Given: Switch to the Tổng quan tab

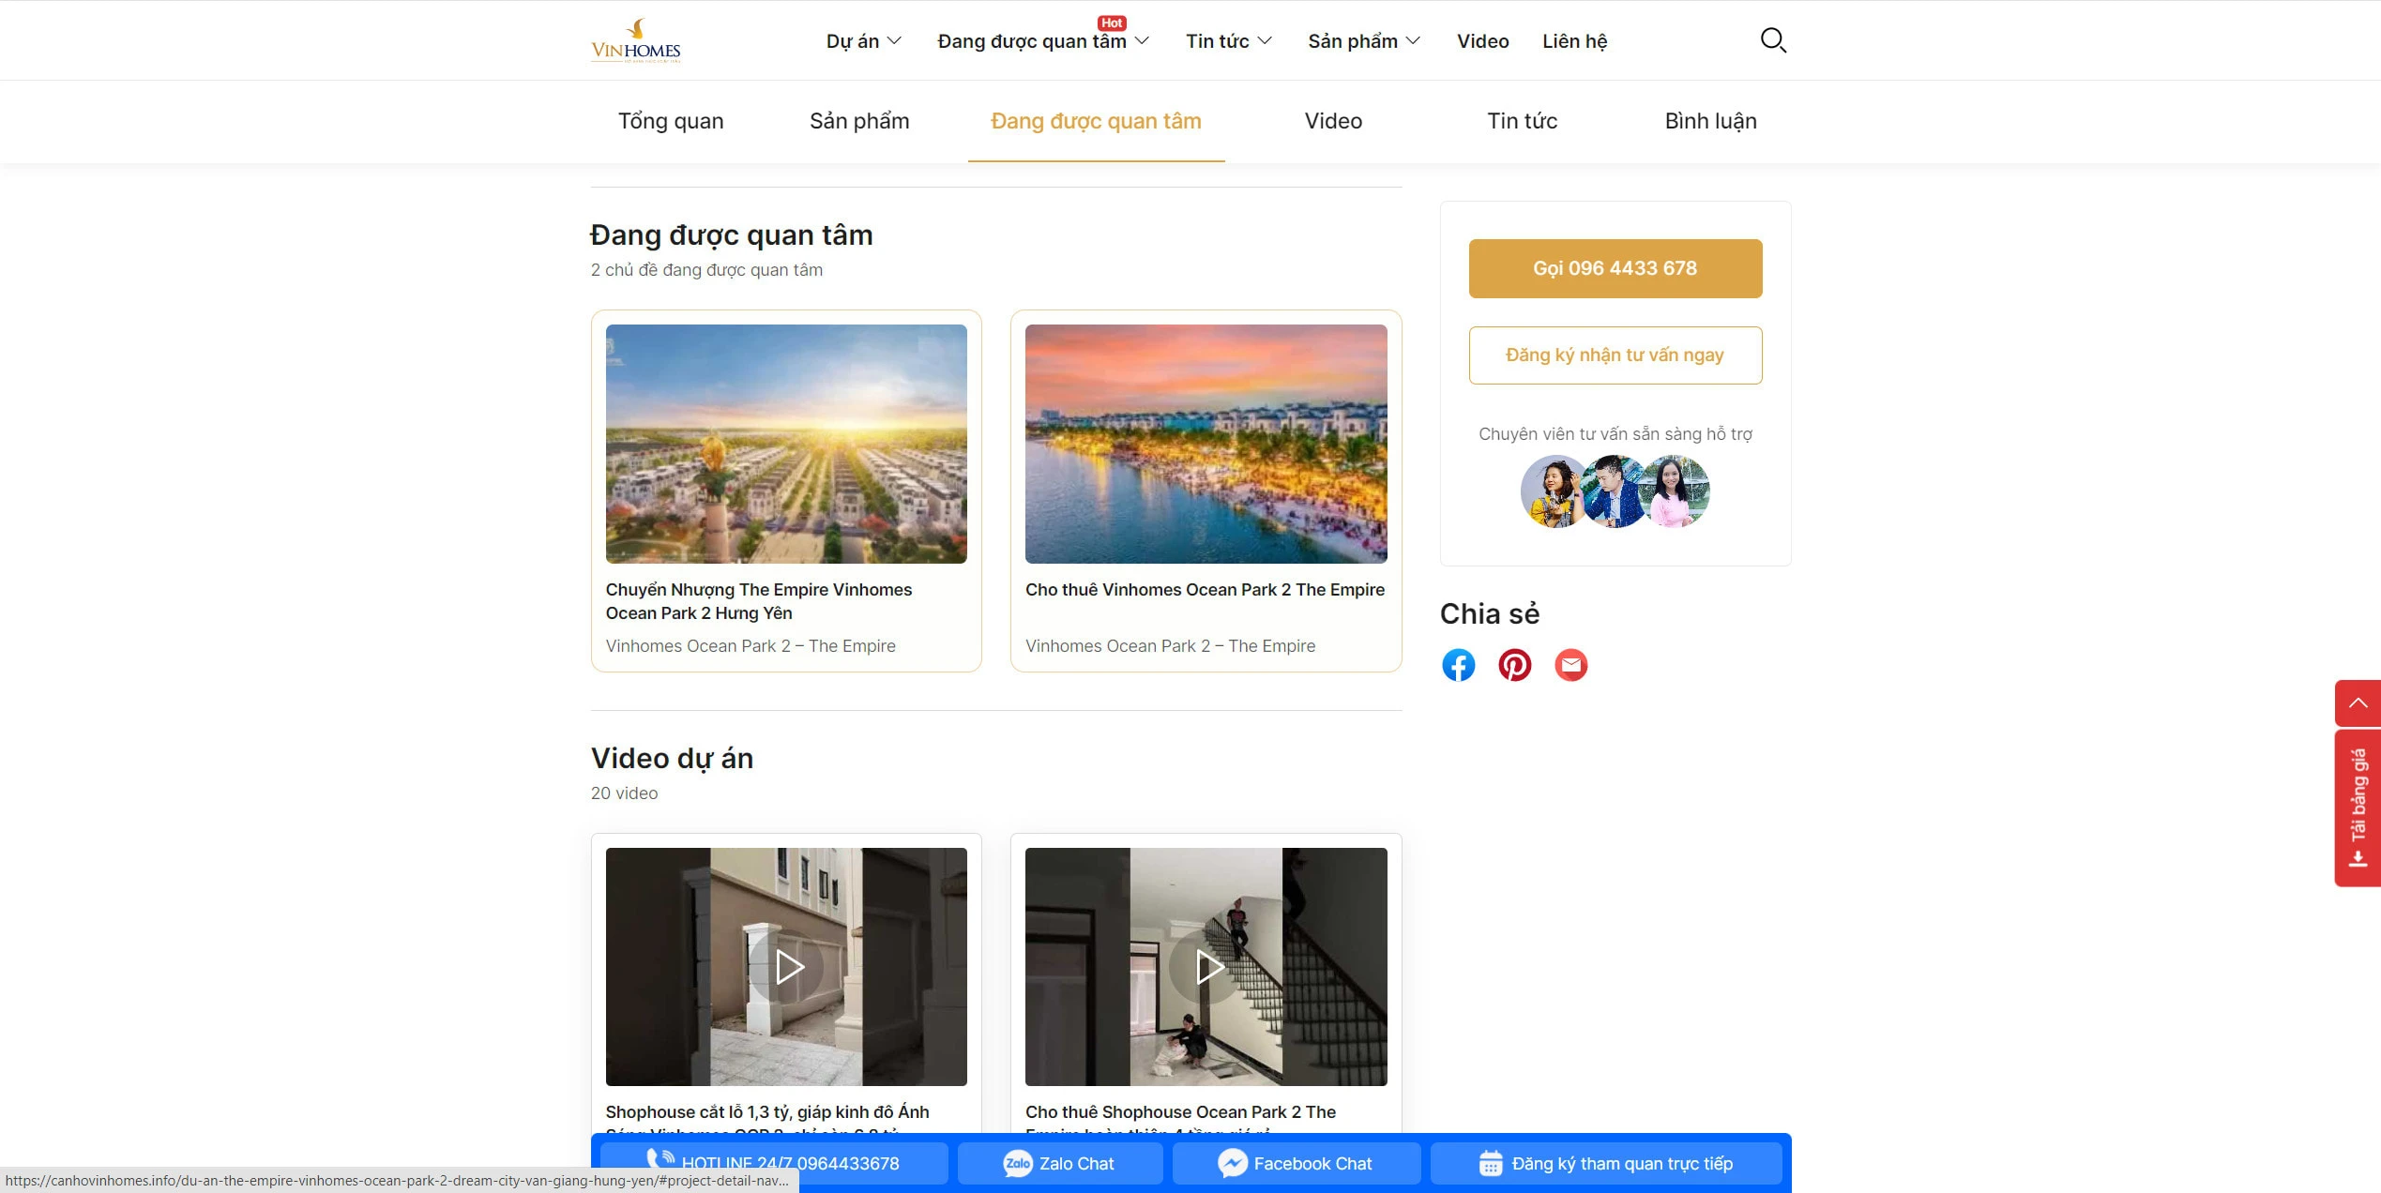Looking at the screenshot, I should [x=669, y=121].
